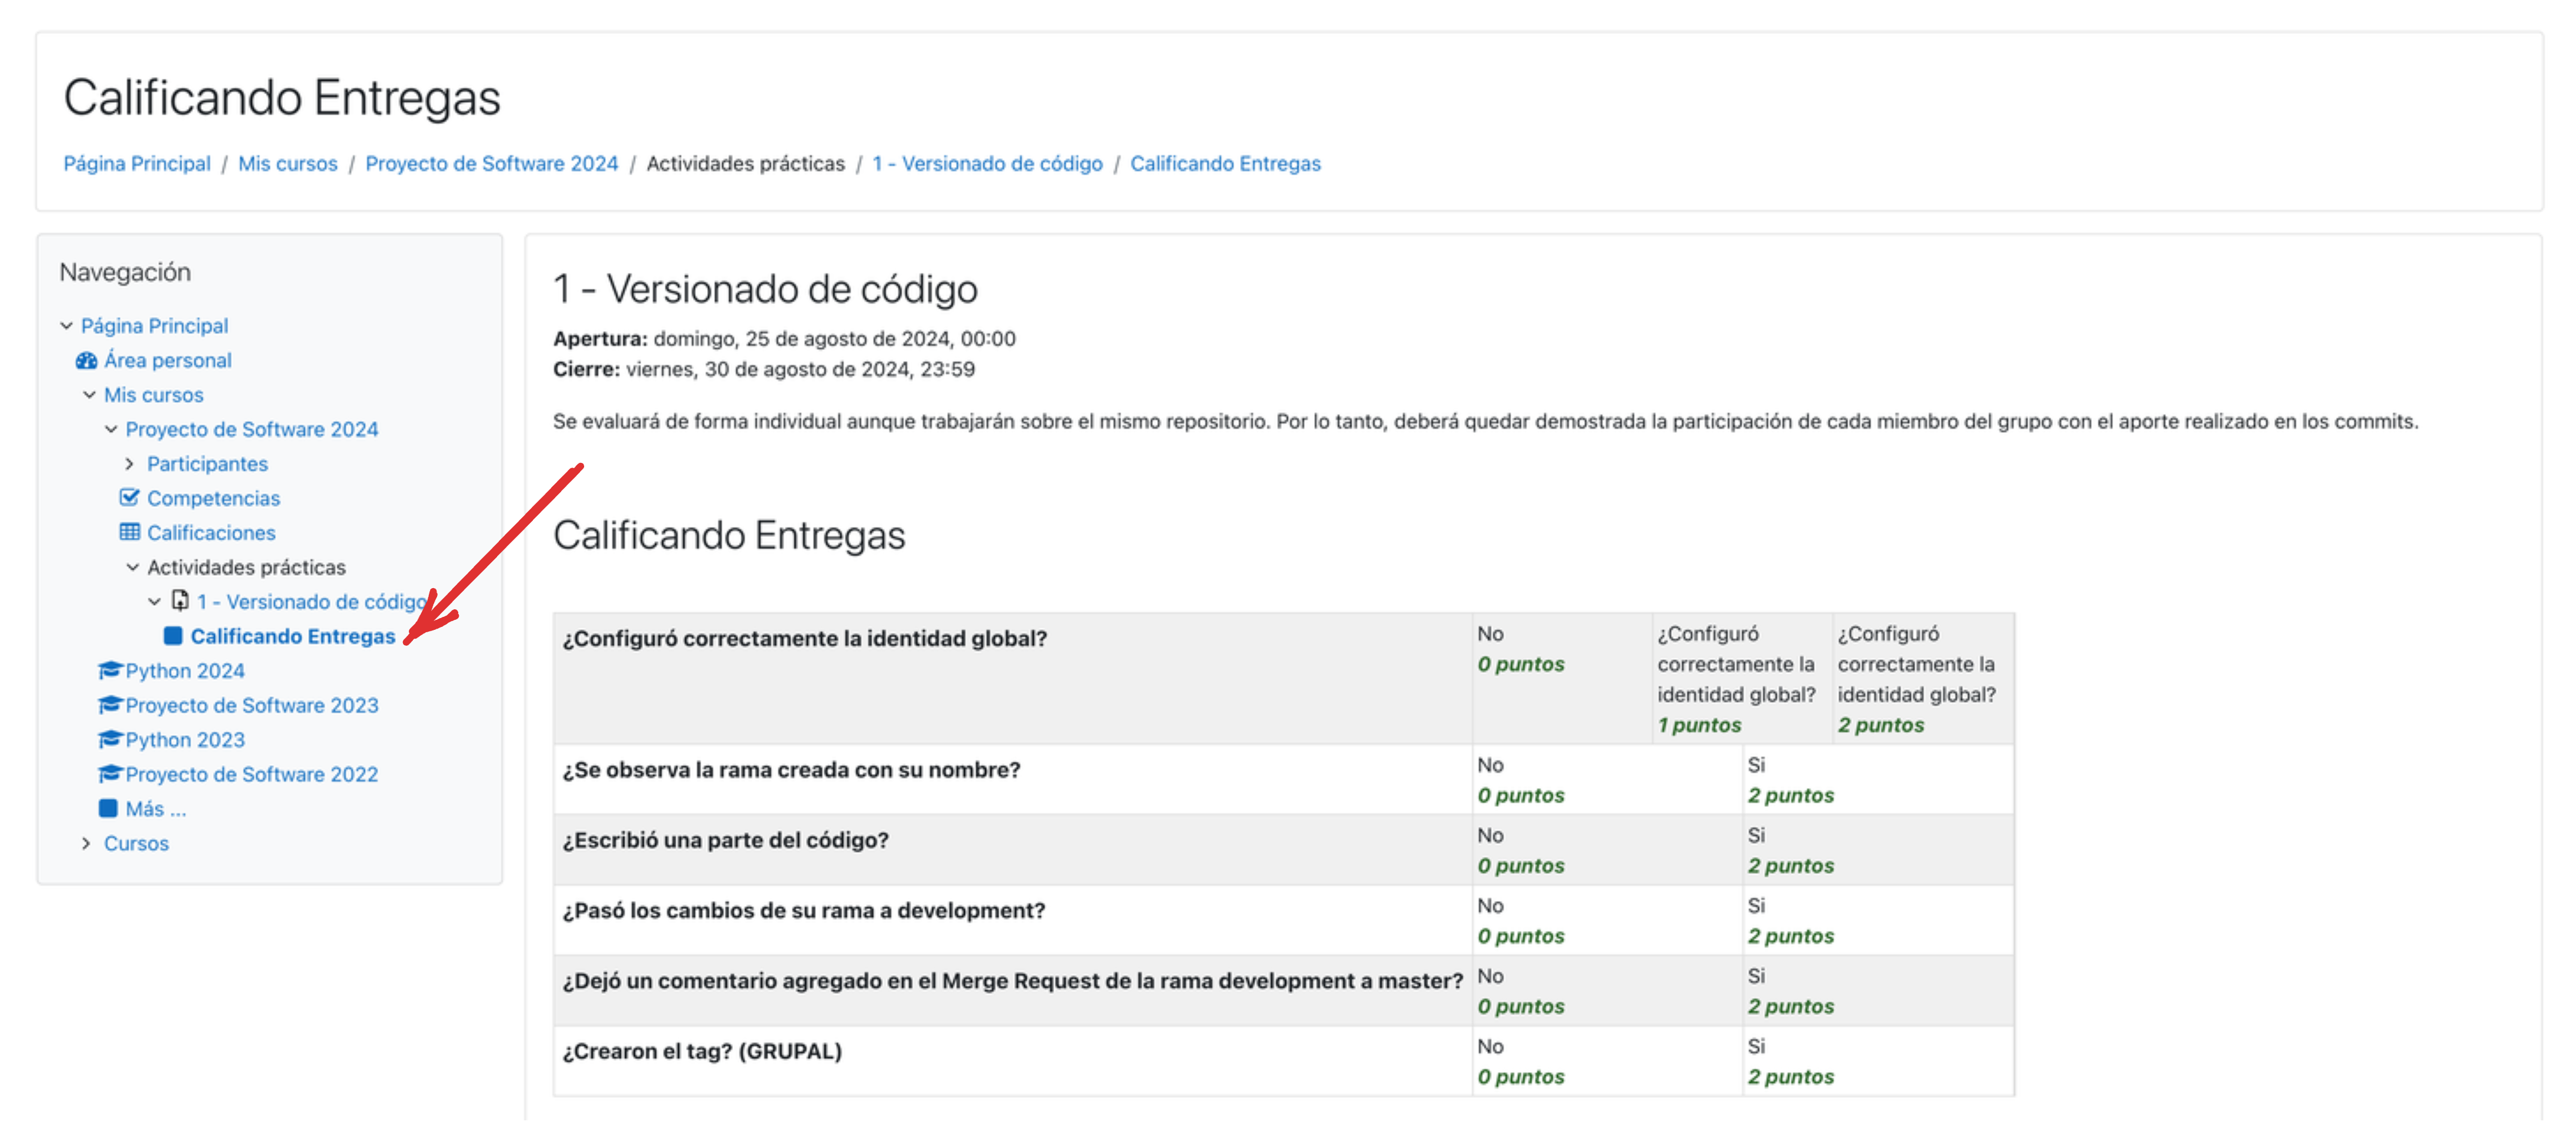The width and height of the screenshot is (2576, 1138).
Task: Collapse the Página Principal tree node chevron
Action: click(x=66, y=326)
